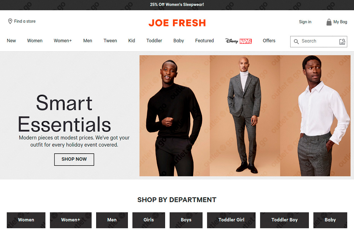The height and width of the screenshot is (235, 354).
Task: Click the Featured navigation item
Action: click(x=204, y=41)
